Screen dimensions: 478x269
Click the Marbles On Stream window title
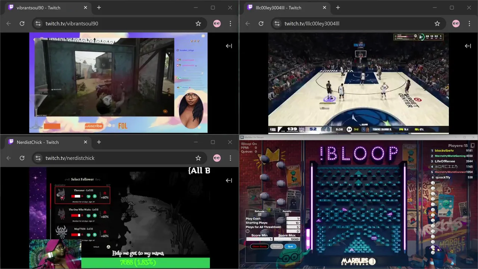(x=254, y=137)
